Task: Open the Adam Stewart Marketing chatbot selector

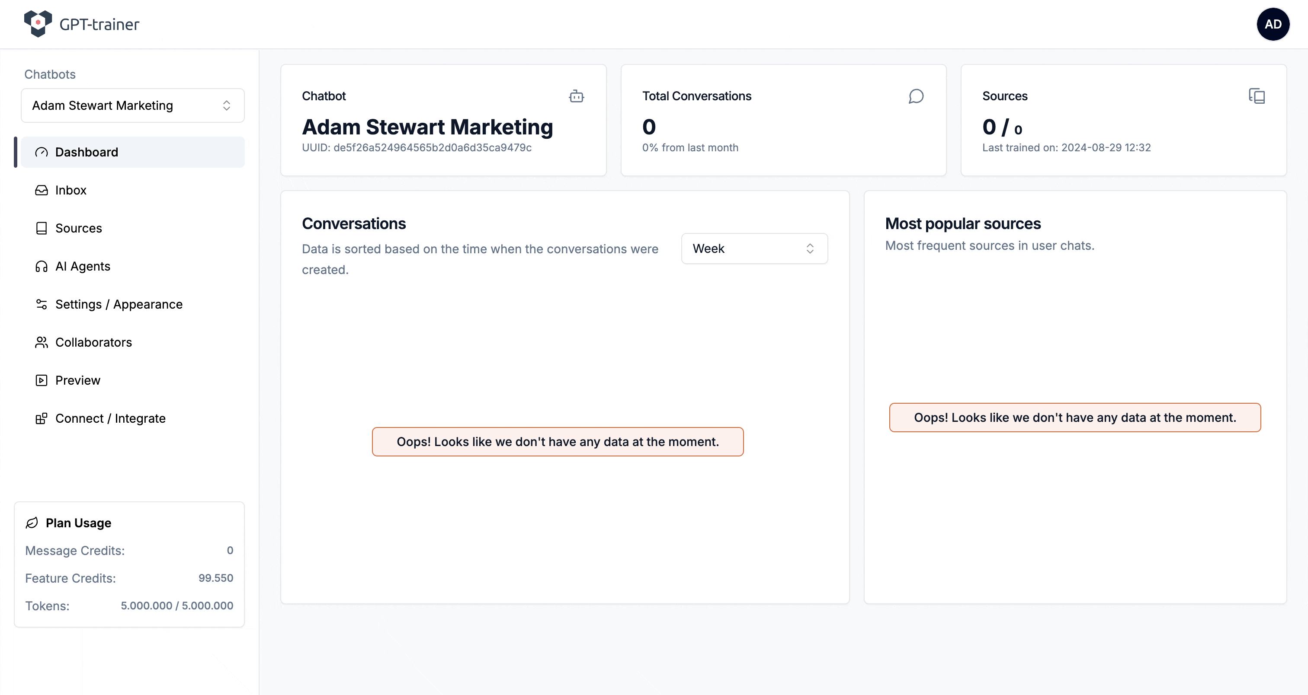Action: 132,105
